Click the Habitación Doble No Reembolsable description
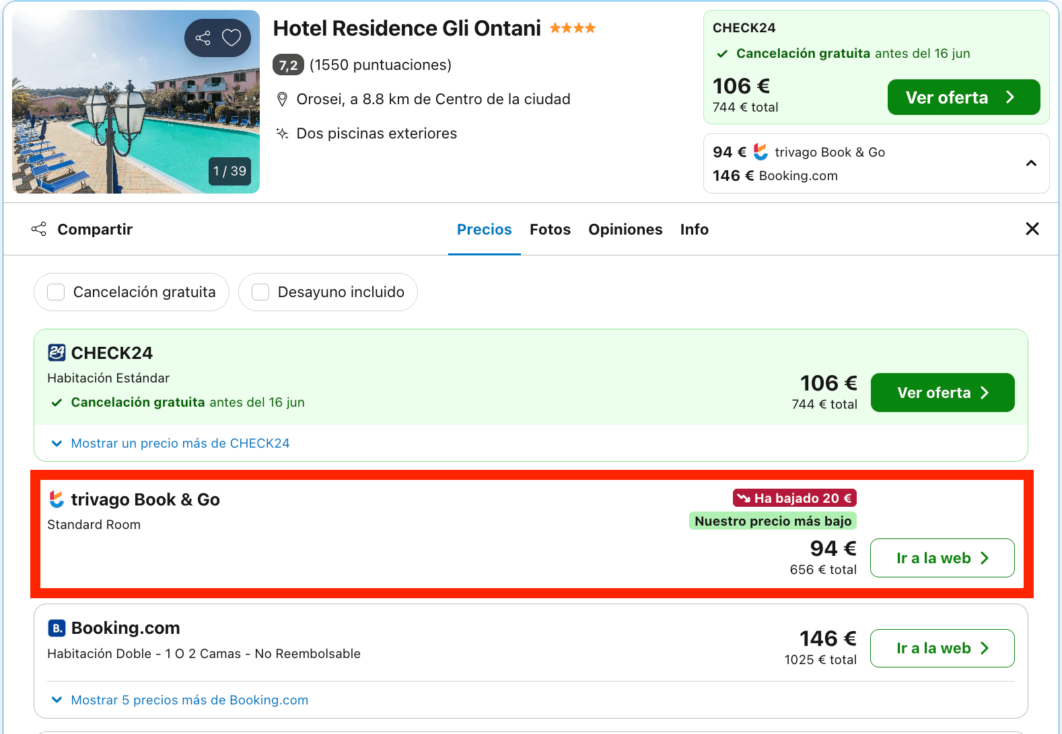The width and height of the screenshot is (1062, 734). 204,654
